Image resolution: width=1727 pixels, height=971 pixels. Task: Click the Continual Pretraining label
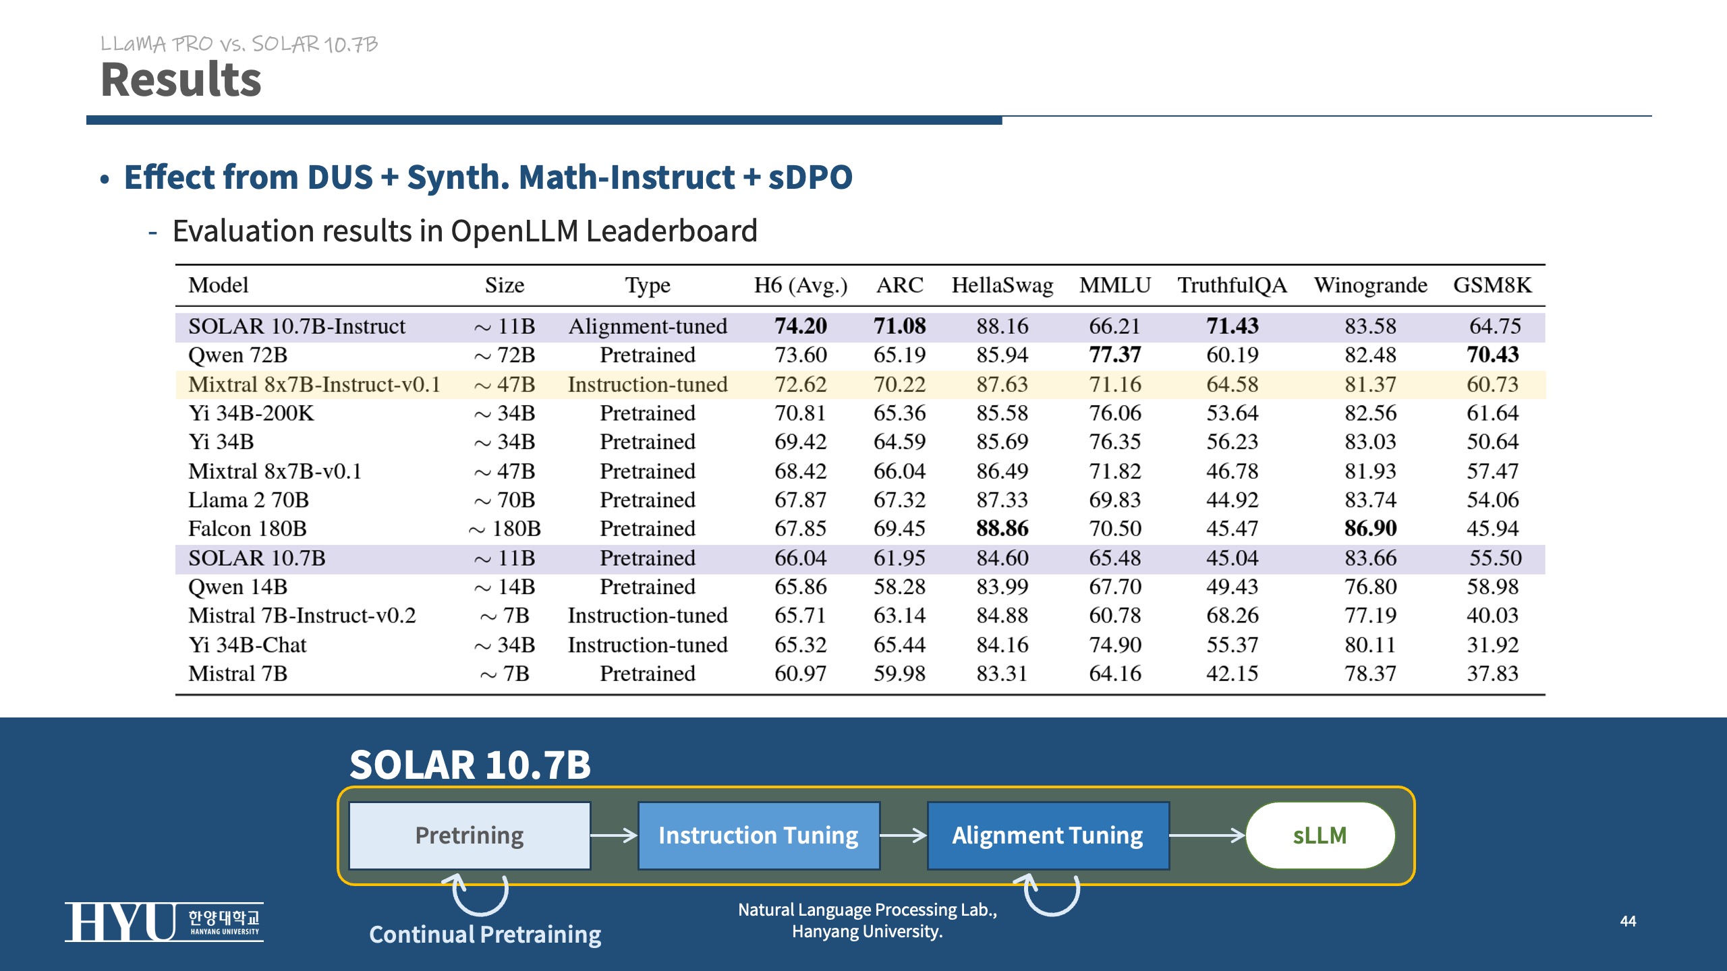click(485, 935)
